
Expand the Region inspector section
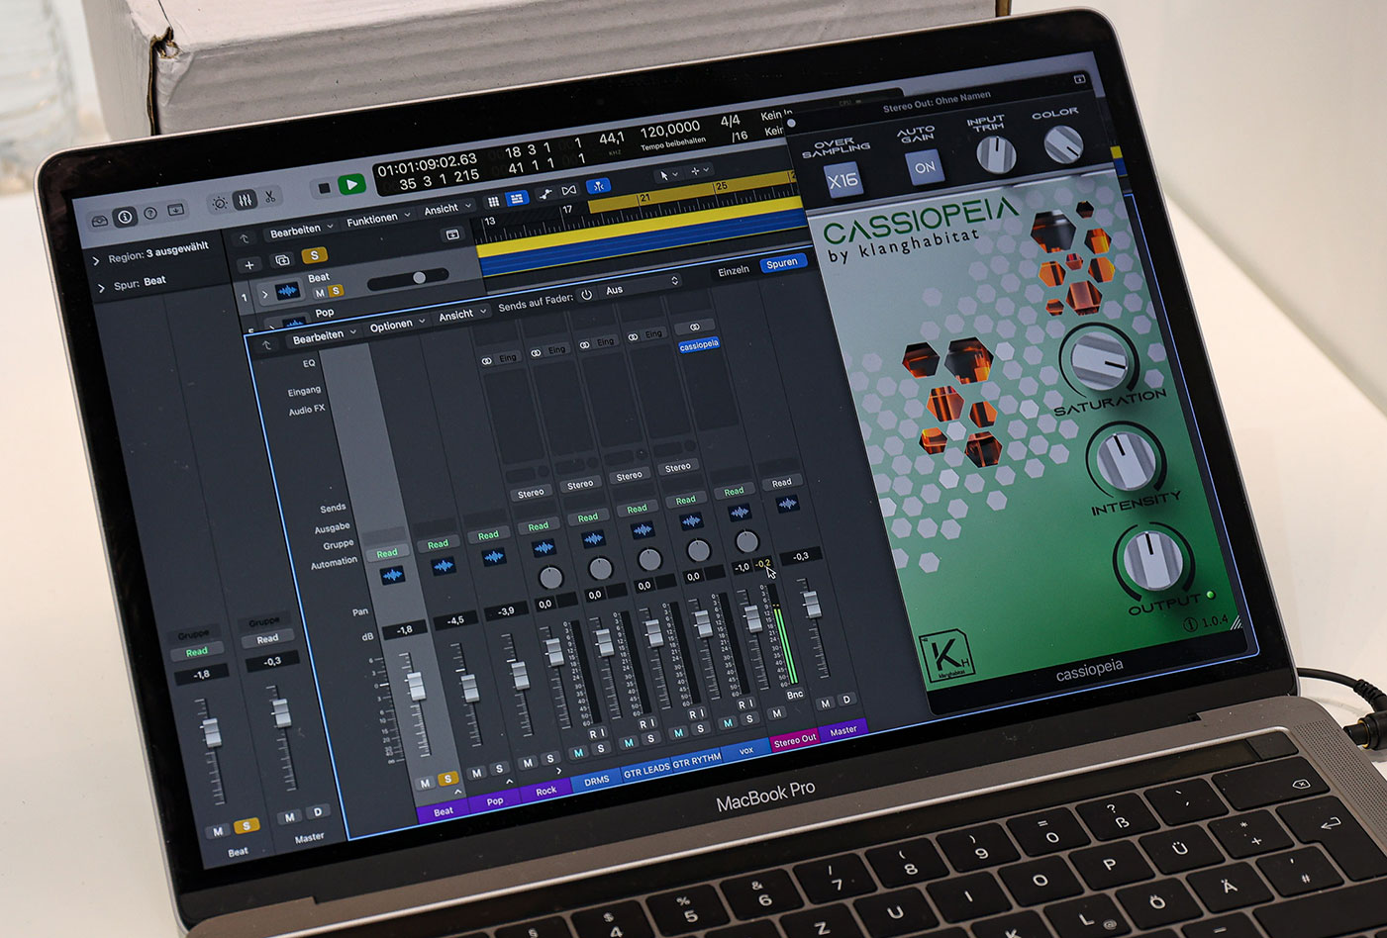tap(96, 261)
